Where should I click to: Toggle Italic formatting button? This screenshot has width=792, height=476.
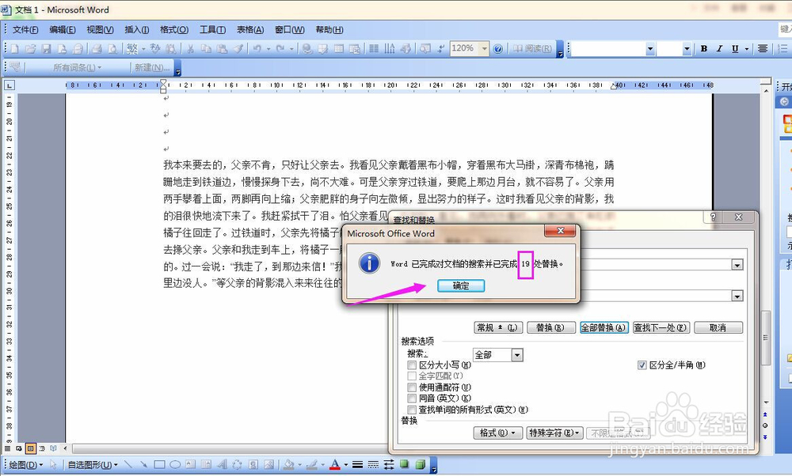point(719,49)
